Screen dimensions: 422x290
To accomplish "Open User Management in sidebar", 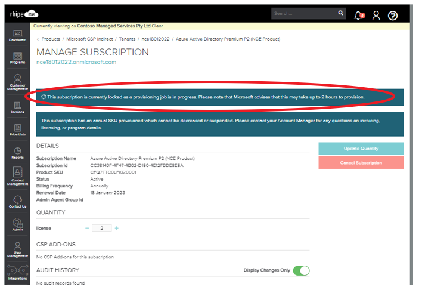I will [17, 249].
